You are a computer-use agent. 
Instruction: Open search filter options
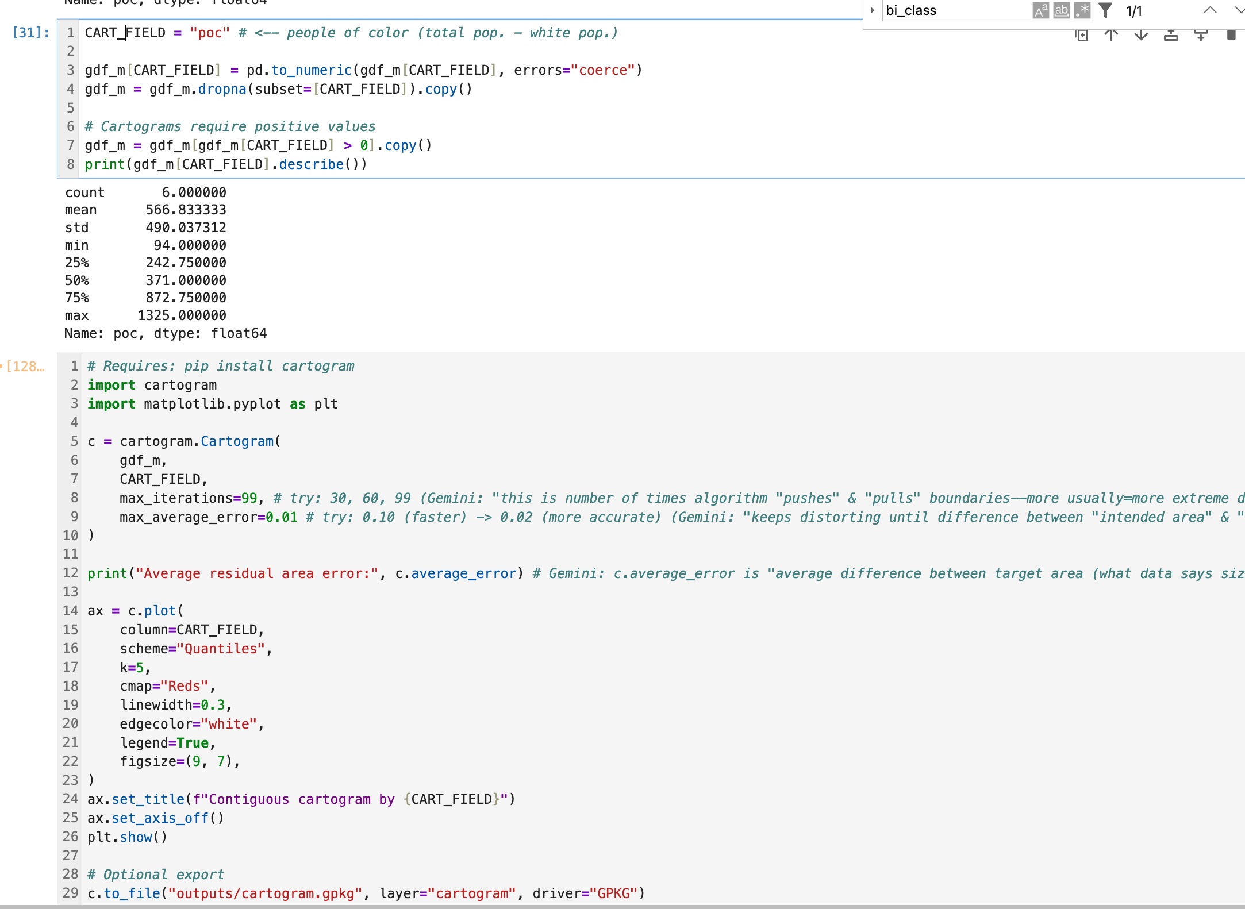coord(1105,10)
